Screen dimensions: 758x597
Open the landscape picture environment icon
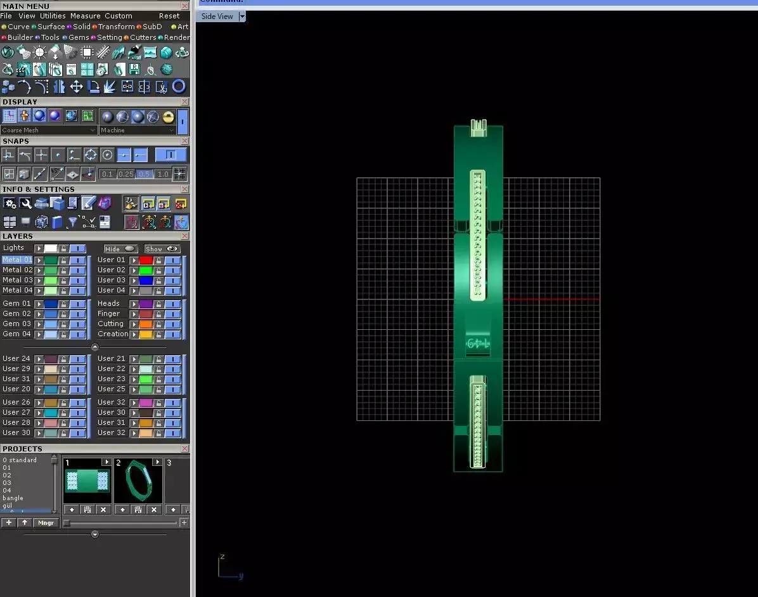pos(150,52)
